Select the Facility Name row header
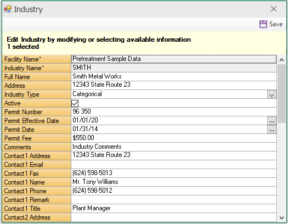288x224 pixels. pyautogui.click(x=37, y=59)
